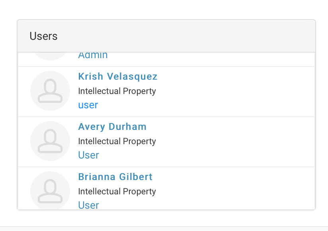Click blank space in Avery Durham's row
This screenshot has width=328, height=231.
[239, 142]
